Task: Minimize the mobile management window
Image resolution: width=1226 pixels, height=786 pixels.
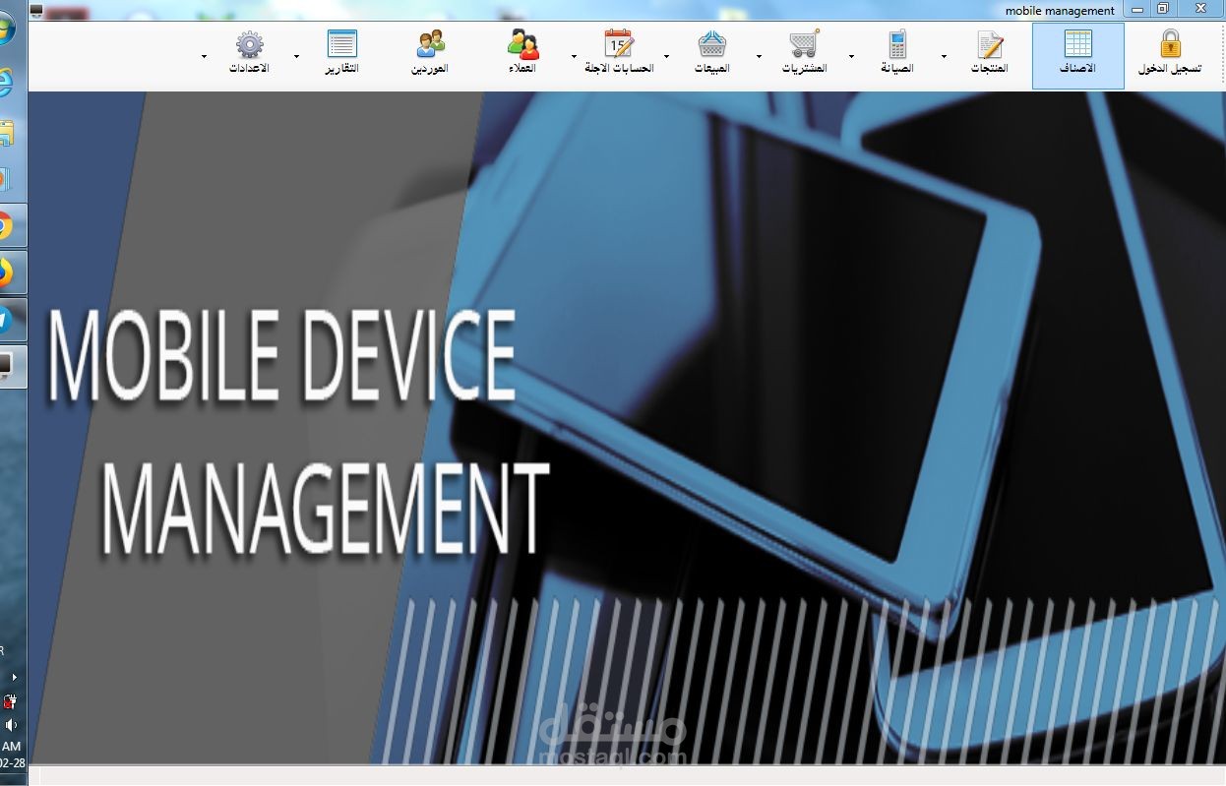Action: (x=1137, y=10)
